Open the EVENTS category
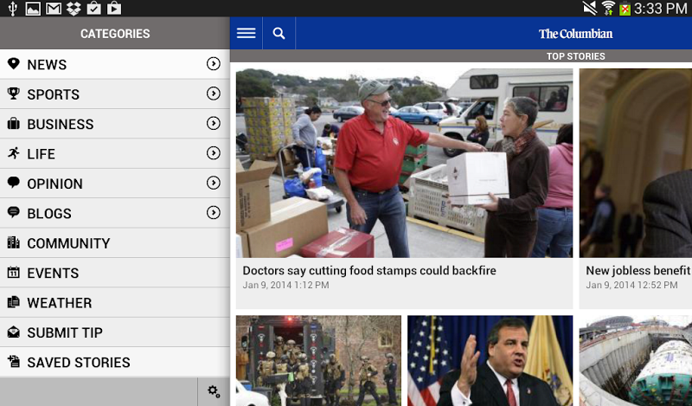 [115, 273]
